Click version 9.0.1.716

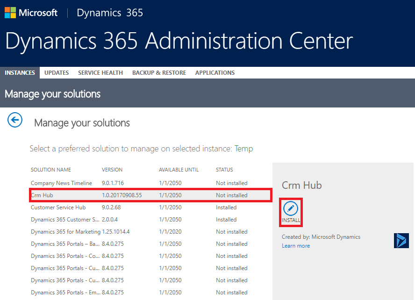(113, 183)
